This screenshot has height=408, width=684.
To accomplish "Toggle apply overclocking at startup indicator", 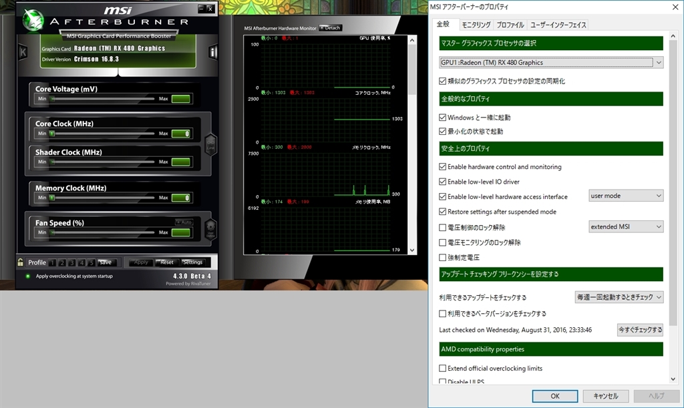I will 28,276.
